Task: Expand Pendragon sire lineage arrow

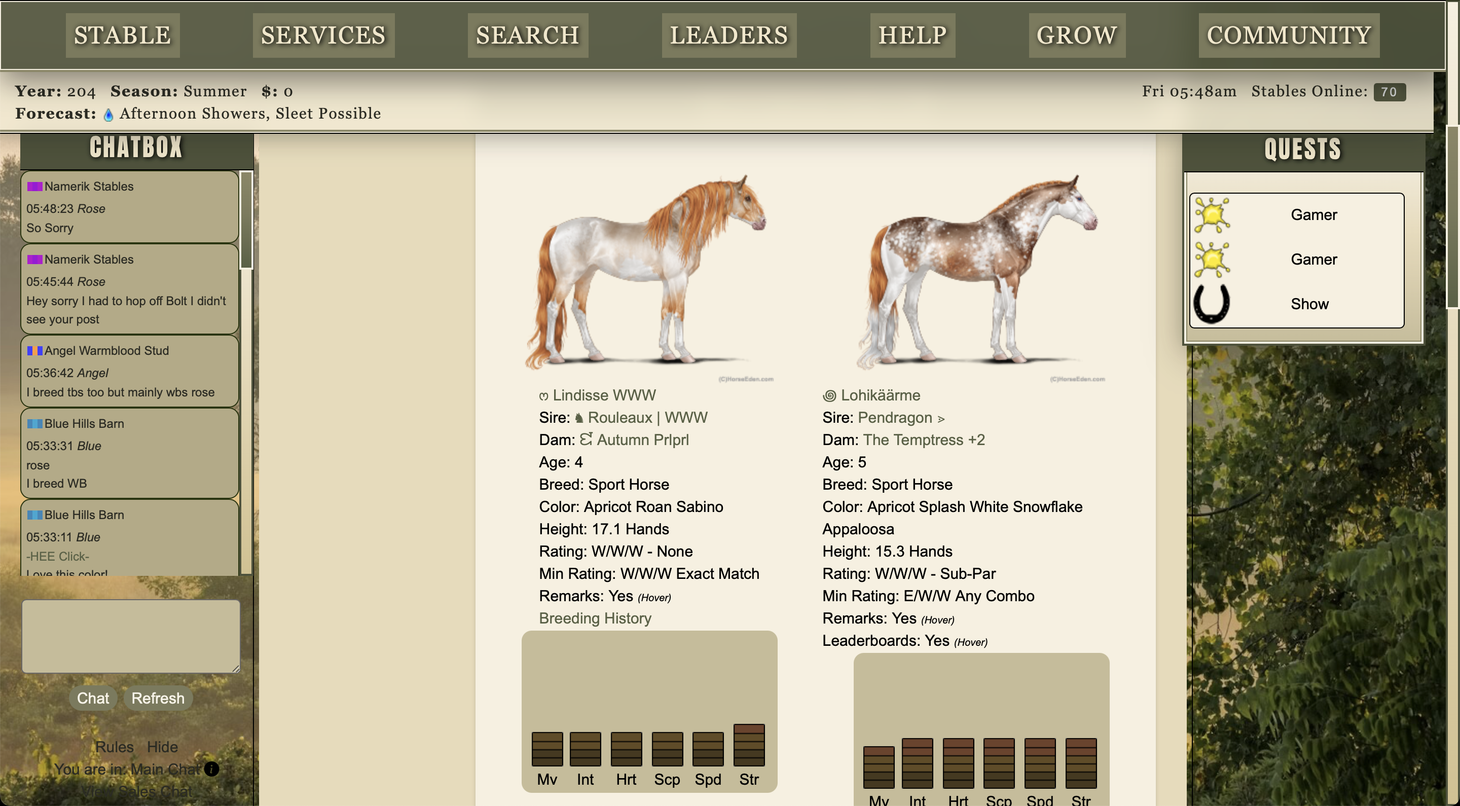Action: coord(941,419)
